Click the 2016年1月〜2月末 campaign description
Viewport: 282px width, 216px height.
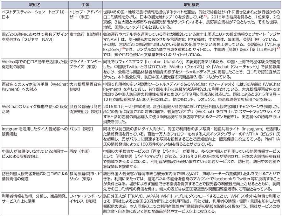tap(191, 114)
